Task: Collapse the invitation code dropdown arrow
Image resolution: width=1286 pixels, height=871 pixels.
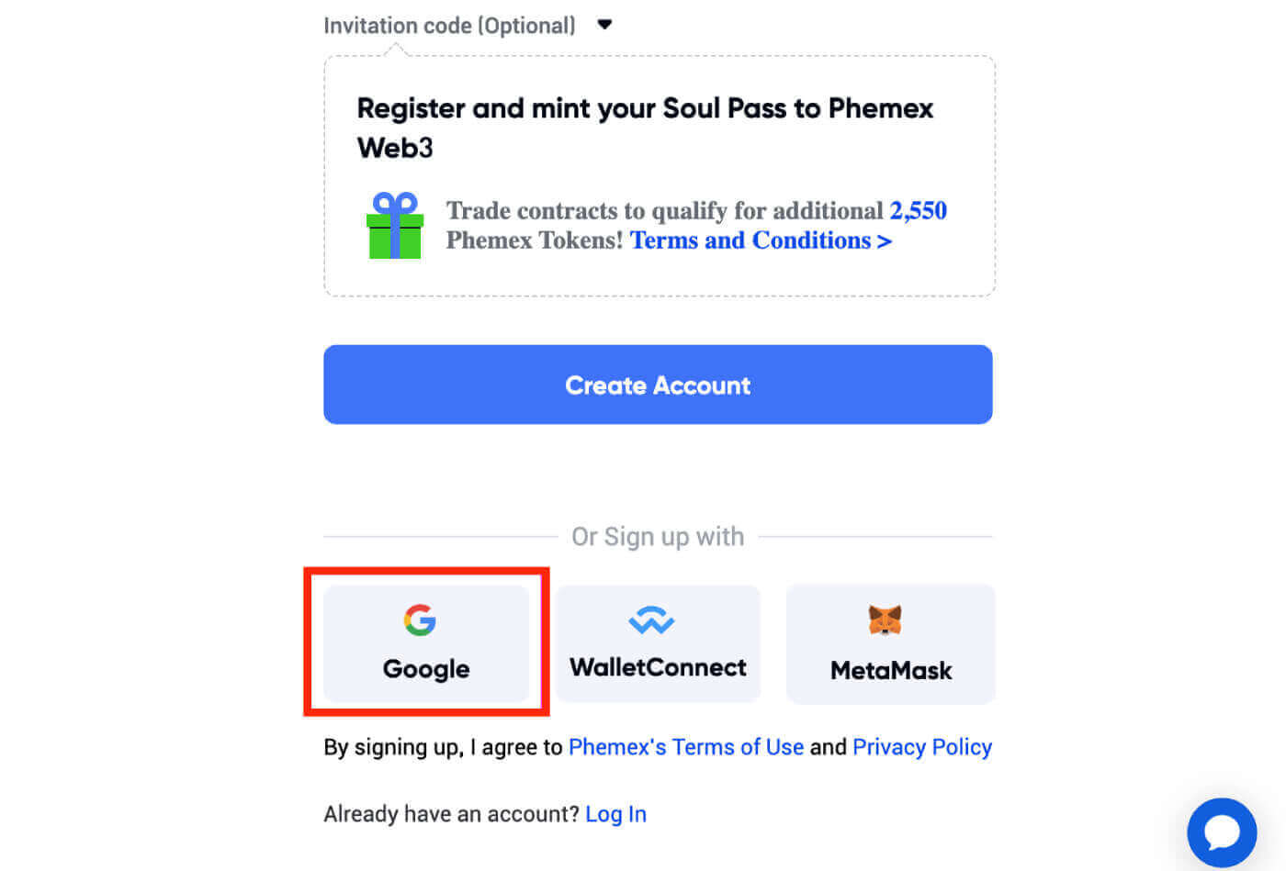Action: 605,23
